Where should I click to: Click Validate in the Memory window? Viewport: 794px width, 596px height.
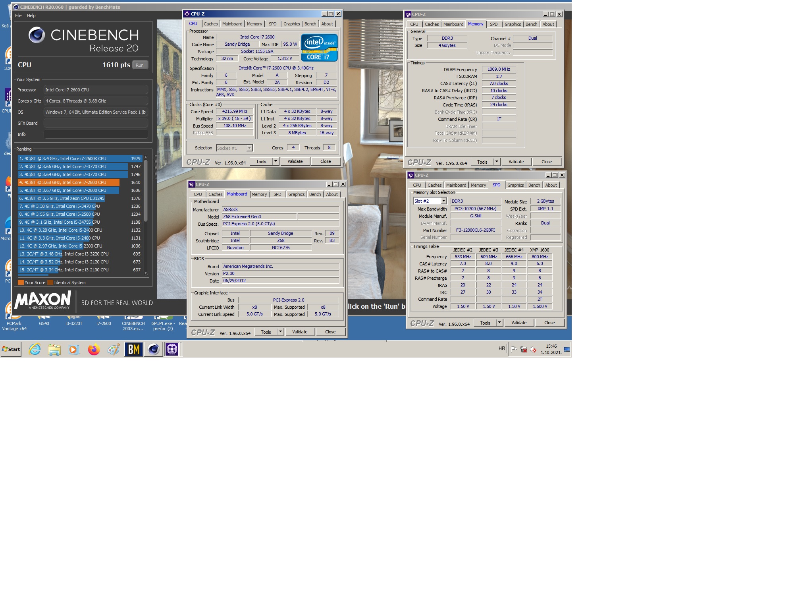516,162
